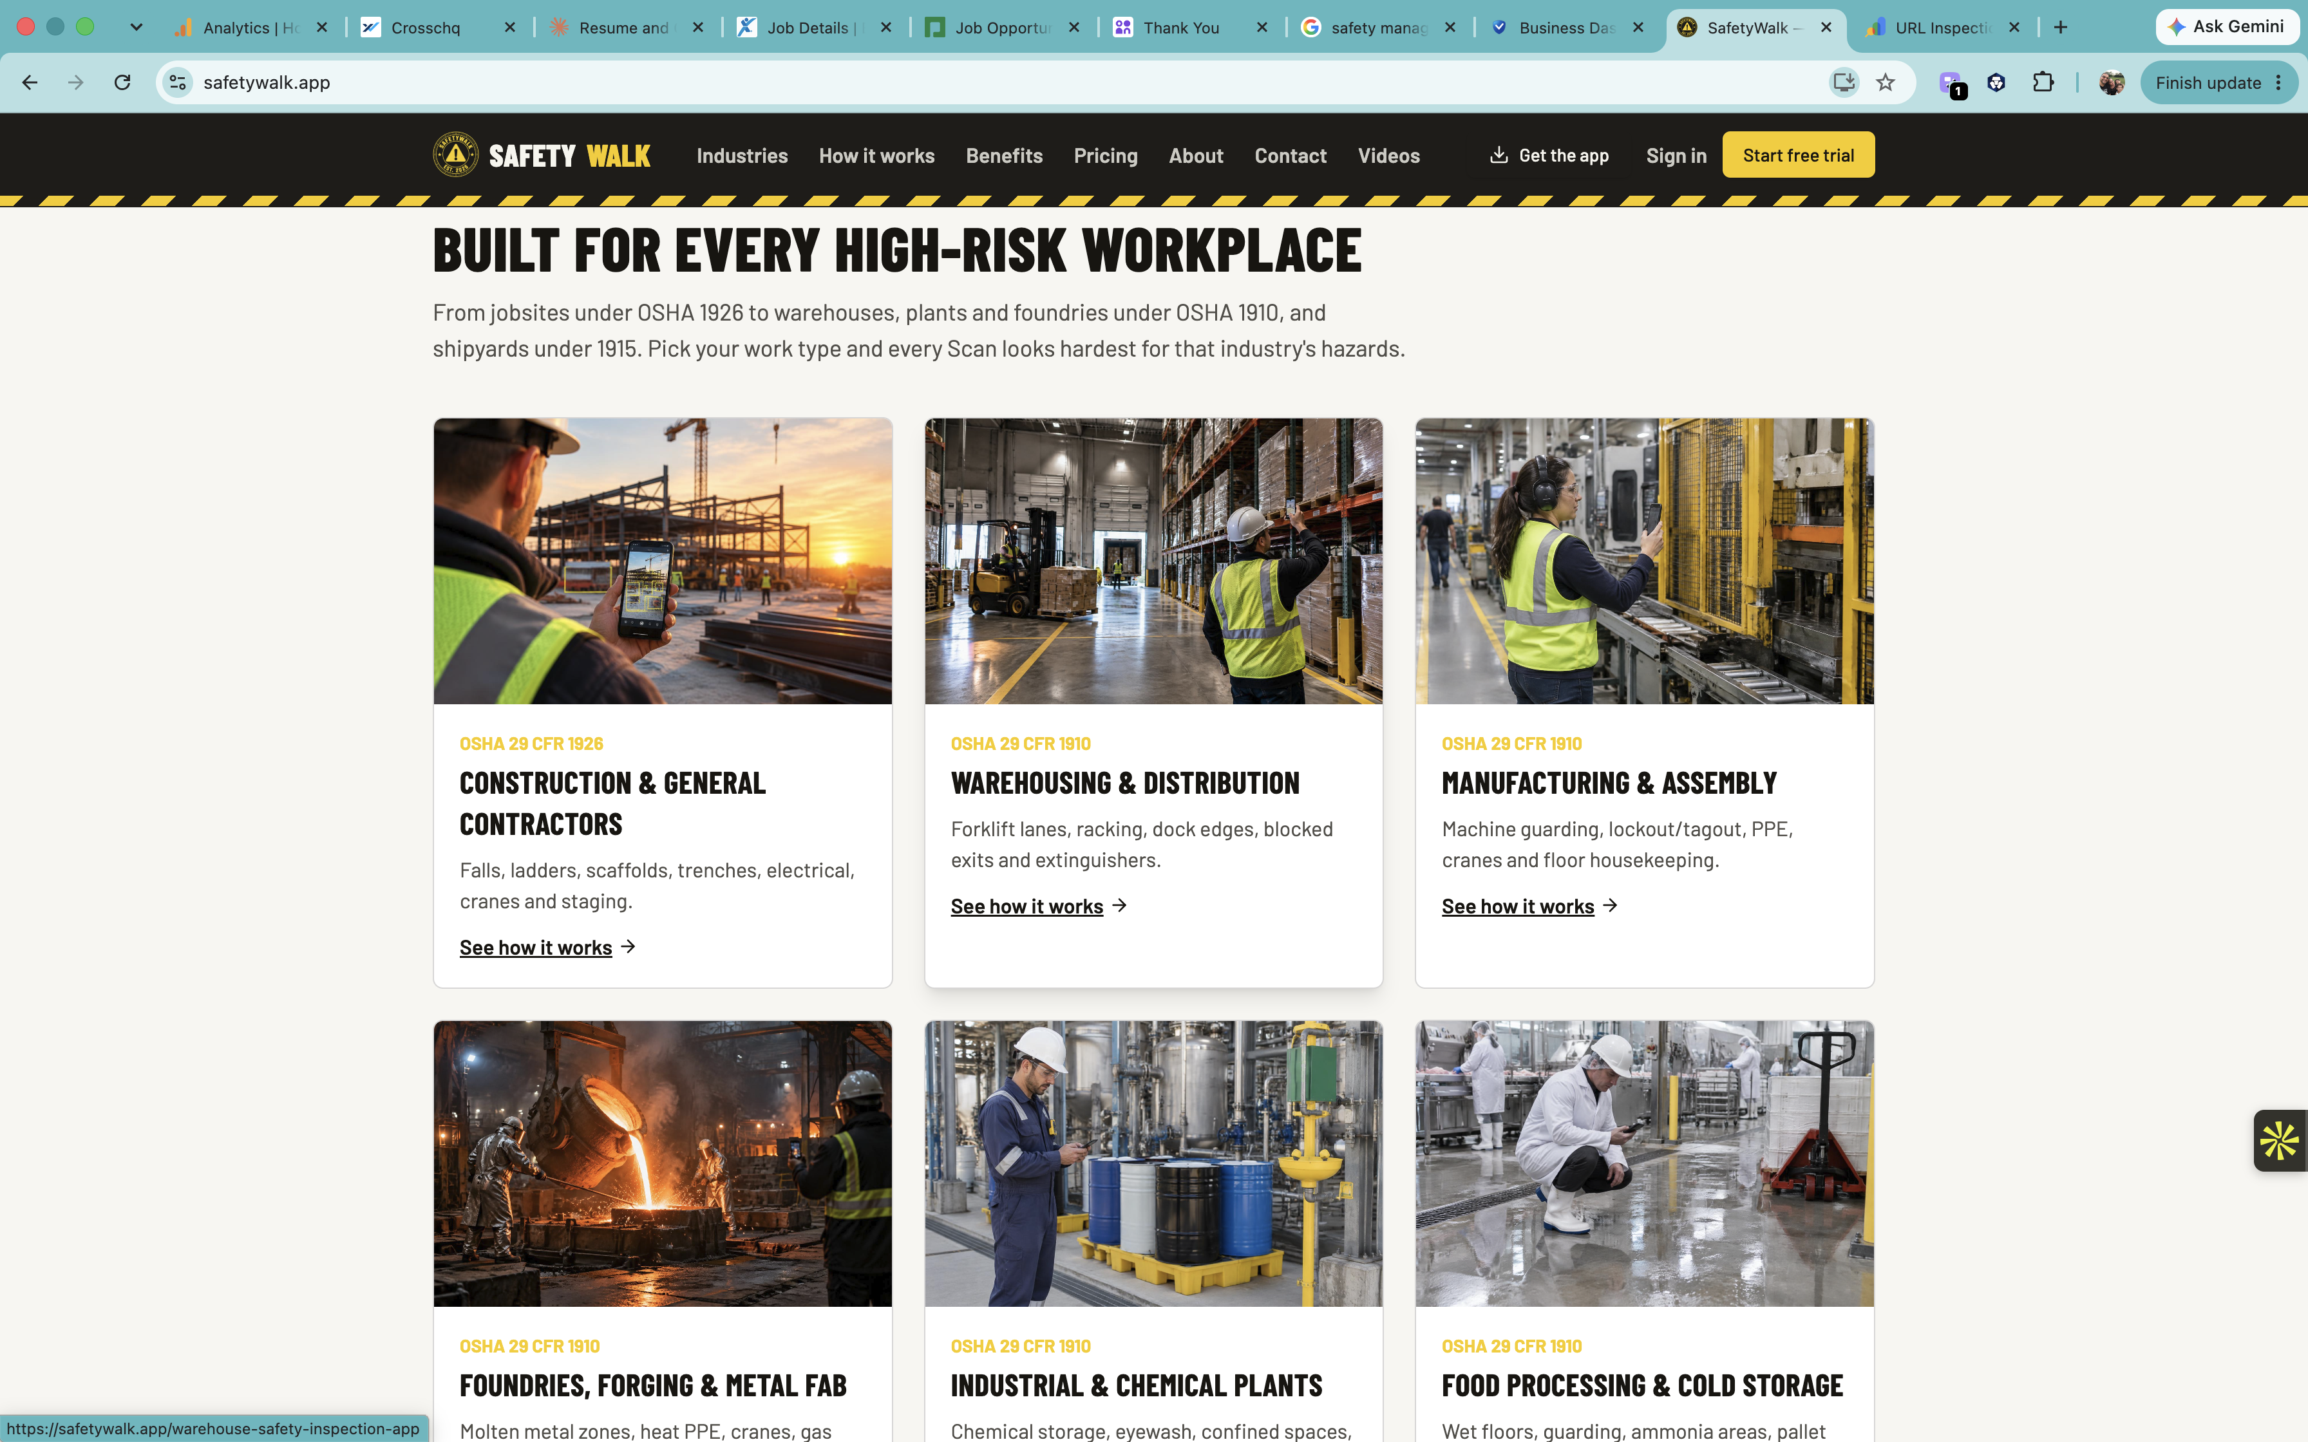Image resolution: width=2308 pixels, height=1442 pixels.
Task: Open the Videos nav item
Action: [1388, 155]
